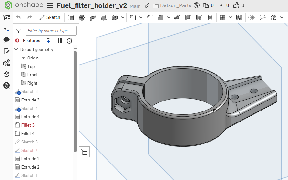
Task: Select the Top plane
Action: (28, 66)
